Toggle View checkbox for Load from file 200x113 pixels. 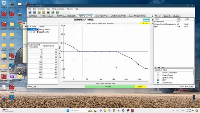pyautogui.click(x=34, y=32)
